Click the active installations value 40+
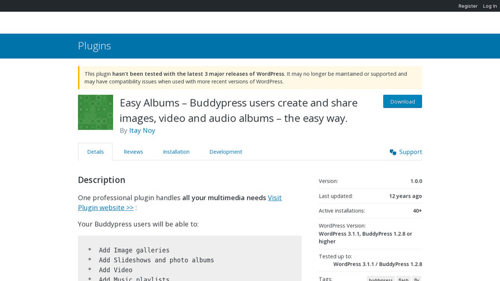 [x=417, y=211]
